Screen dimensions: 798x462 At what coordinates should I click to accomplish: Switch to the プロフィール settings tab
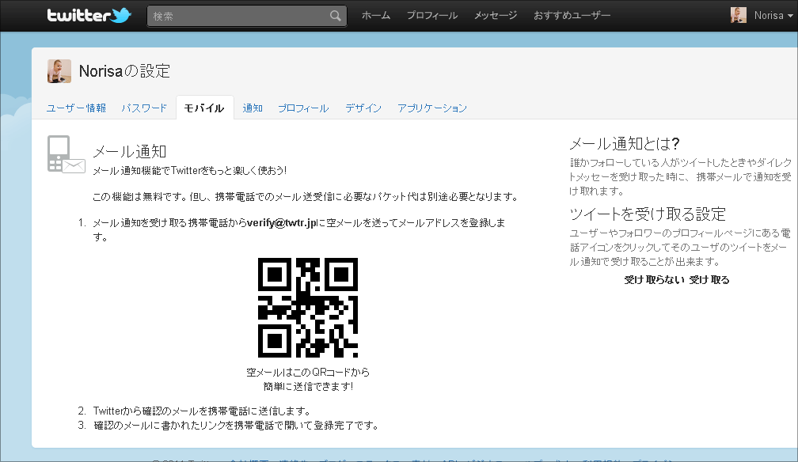(303, 108)
